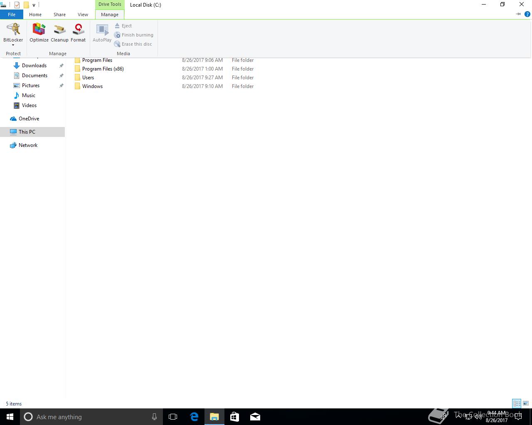Viewport: 532px width, 425px height.
Task: Select the Program Files folder
Action: click(97, 60)
